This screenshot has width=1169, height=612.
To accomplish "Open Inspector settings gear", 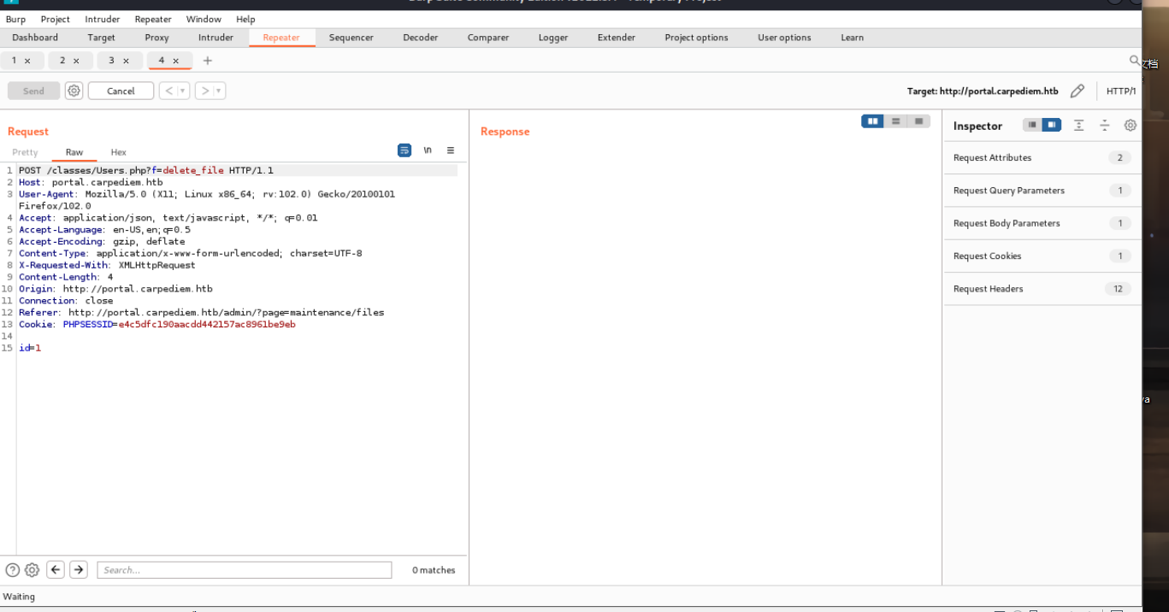I will tap(1131, 125).
